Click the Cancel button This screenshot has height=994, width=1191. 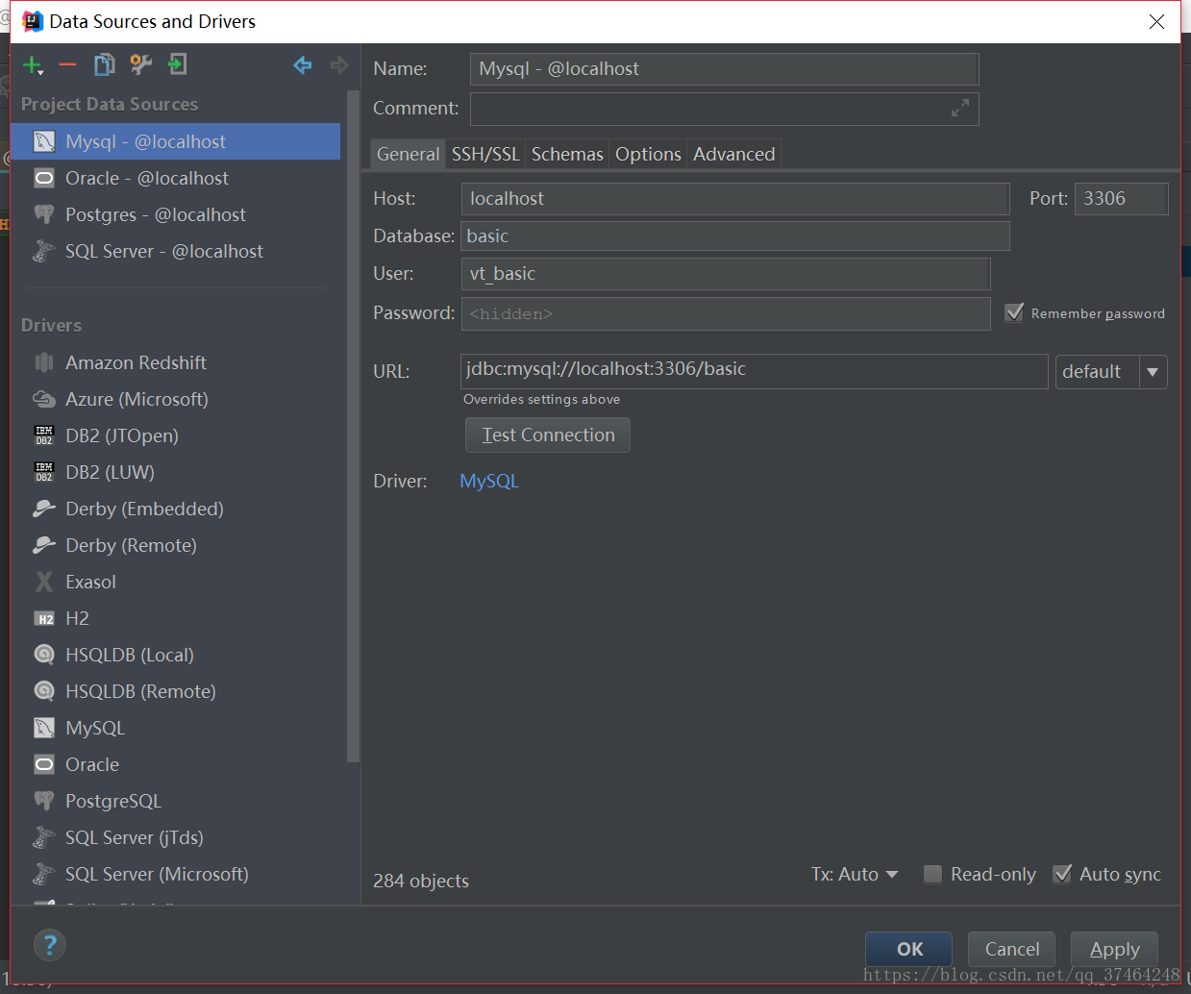[1011, 949]
